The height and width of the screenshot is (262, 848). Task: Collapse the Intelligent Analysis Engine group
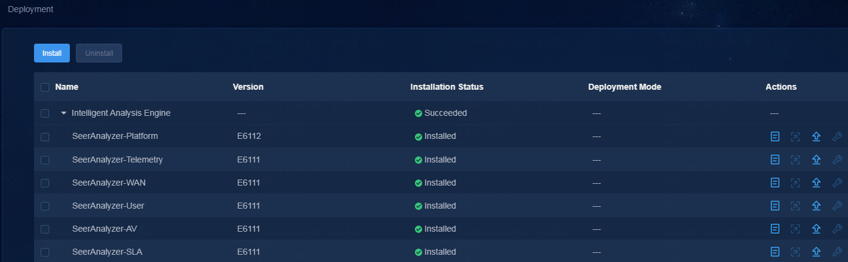tap(64, 113)
